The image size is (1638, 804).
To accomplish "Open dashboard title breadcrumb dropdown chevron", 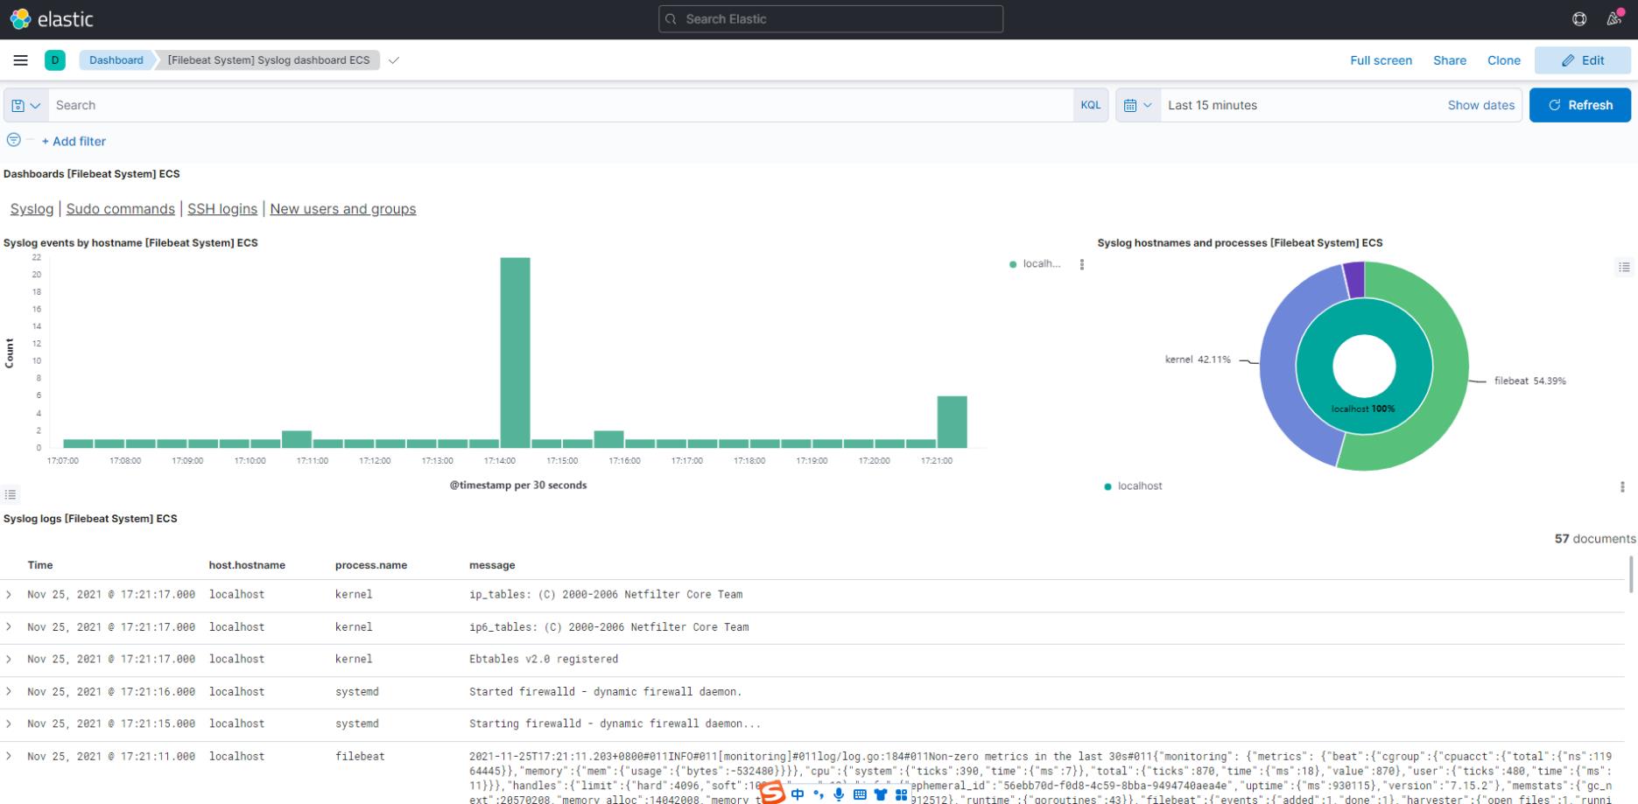I will click(x=394, y=60).
